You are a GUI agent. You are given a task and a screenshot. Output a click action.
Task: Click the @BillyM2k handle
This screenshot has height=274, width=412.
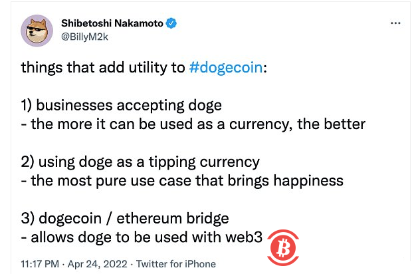point(85,38)
